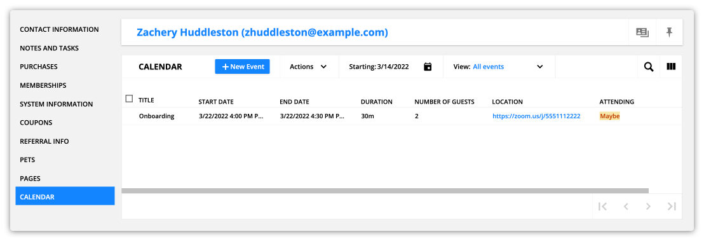Sort by ATTENDING column header
The image size is (704, 241).
pos(617,102)
